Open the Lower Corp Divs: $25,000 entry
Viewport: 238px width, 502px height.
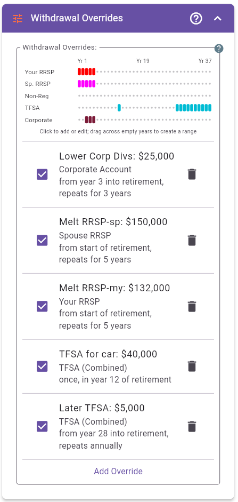pyautogui.click(x=117, y=156)
